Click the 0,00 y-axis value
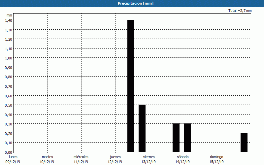The image size is (264, 165). tap(9, 152)
